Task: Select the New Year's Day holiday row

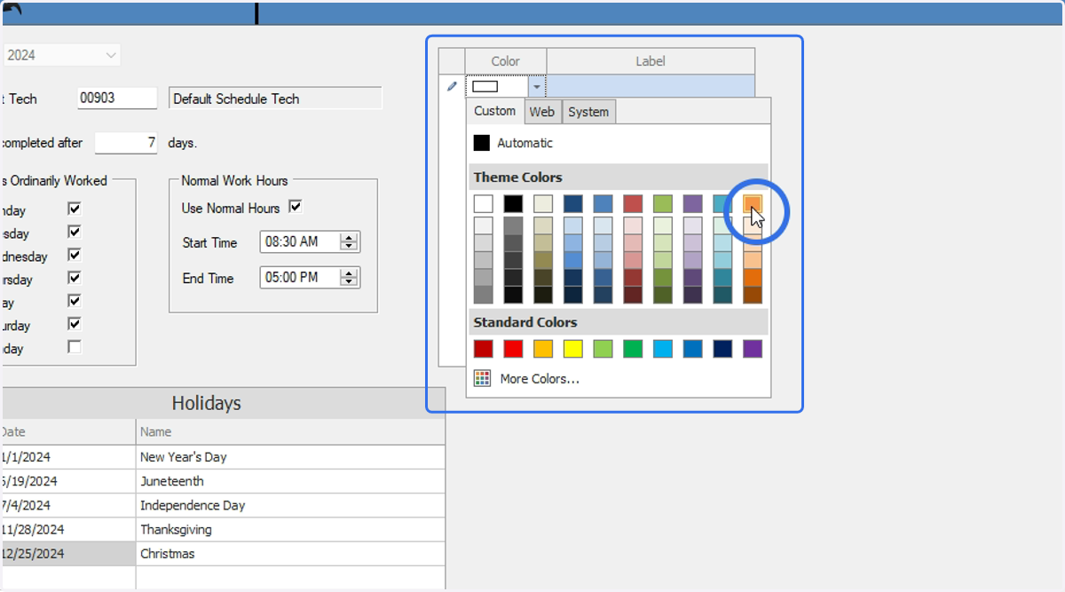Action: coord(223,457)
